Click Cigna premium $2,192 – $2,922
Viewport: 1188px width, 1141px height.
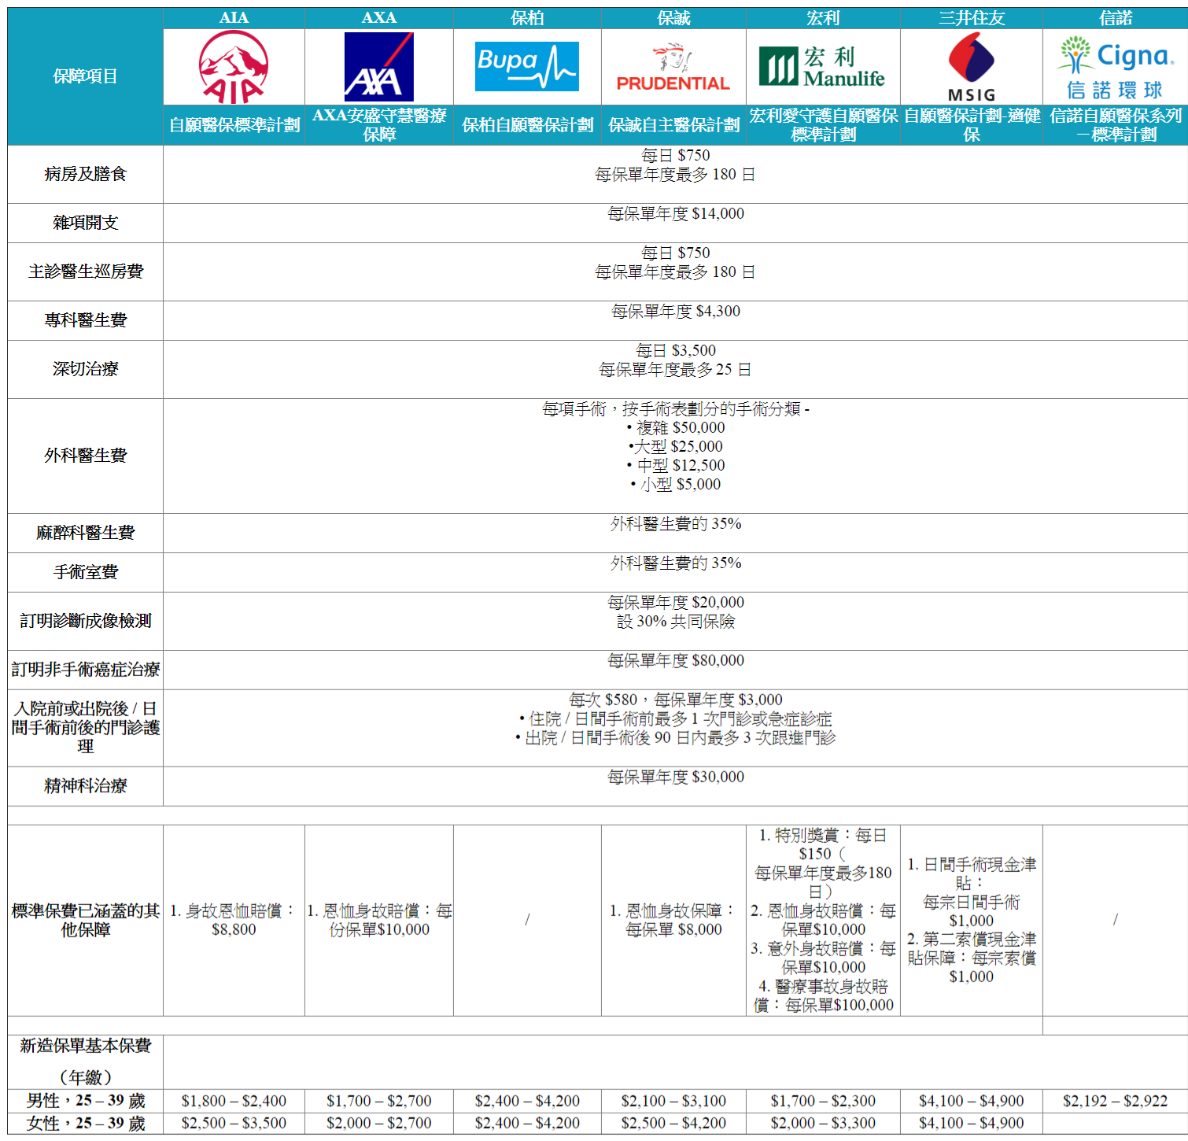point(1116,1101)
